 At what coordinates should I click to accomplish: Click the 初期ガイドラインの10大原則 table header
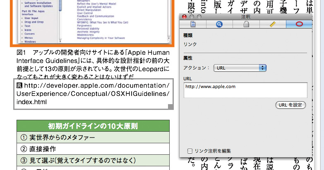pyautogui.click(x=93, y=126)
